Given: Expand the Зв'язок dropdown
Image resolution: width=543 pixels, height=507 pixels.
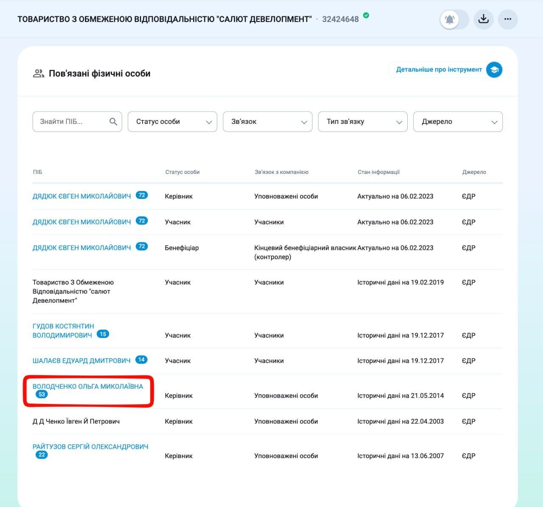Looking at the screenshot, I should (x=268, y=122).
